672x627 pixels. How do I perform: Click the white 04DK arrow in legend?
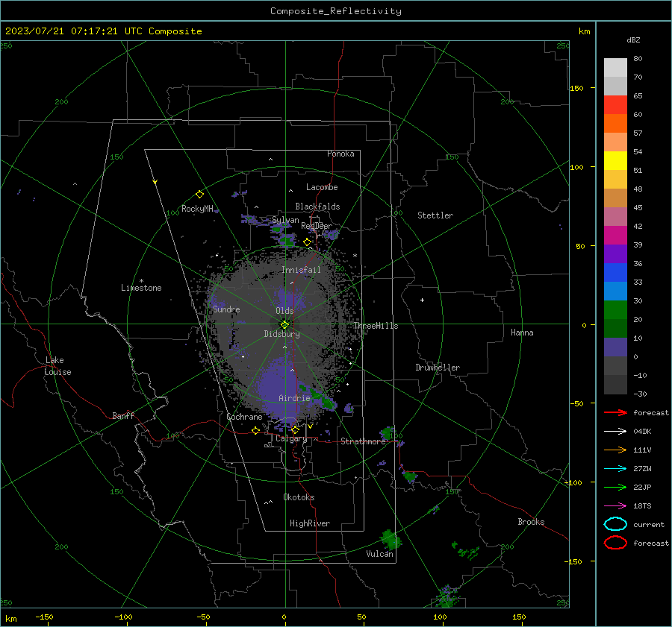point(615,432)
